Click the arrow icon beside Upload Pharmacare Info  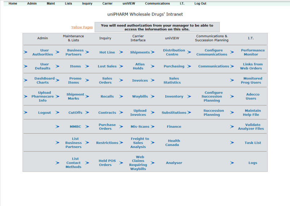pyautogui.click(x=25, y=96)
